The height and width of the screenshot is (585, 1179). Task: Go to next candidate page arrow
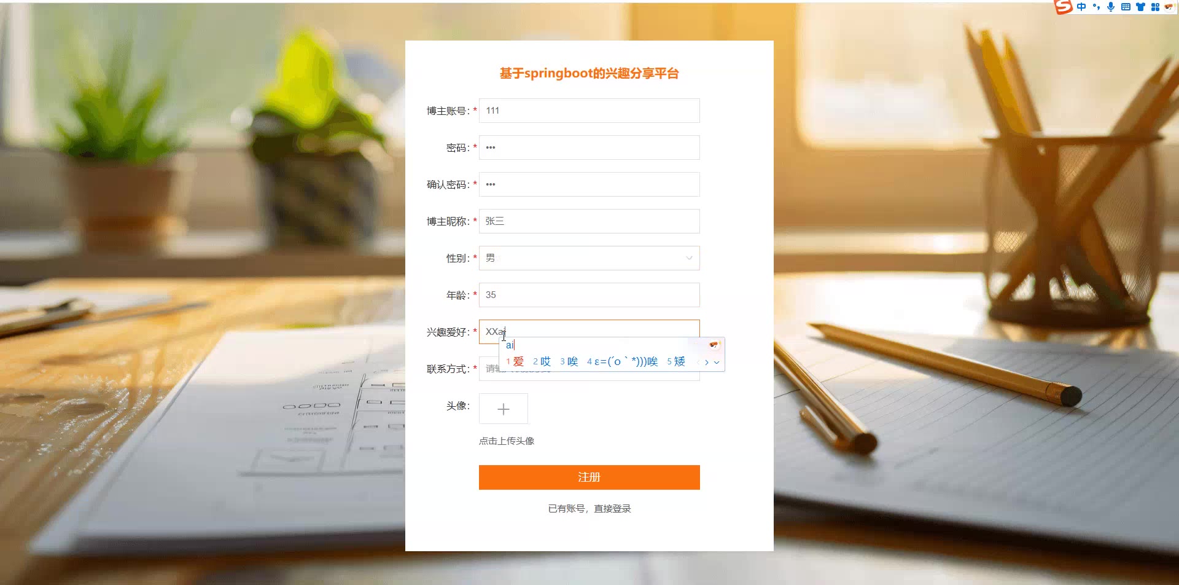coord(707,363)
